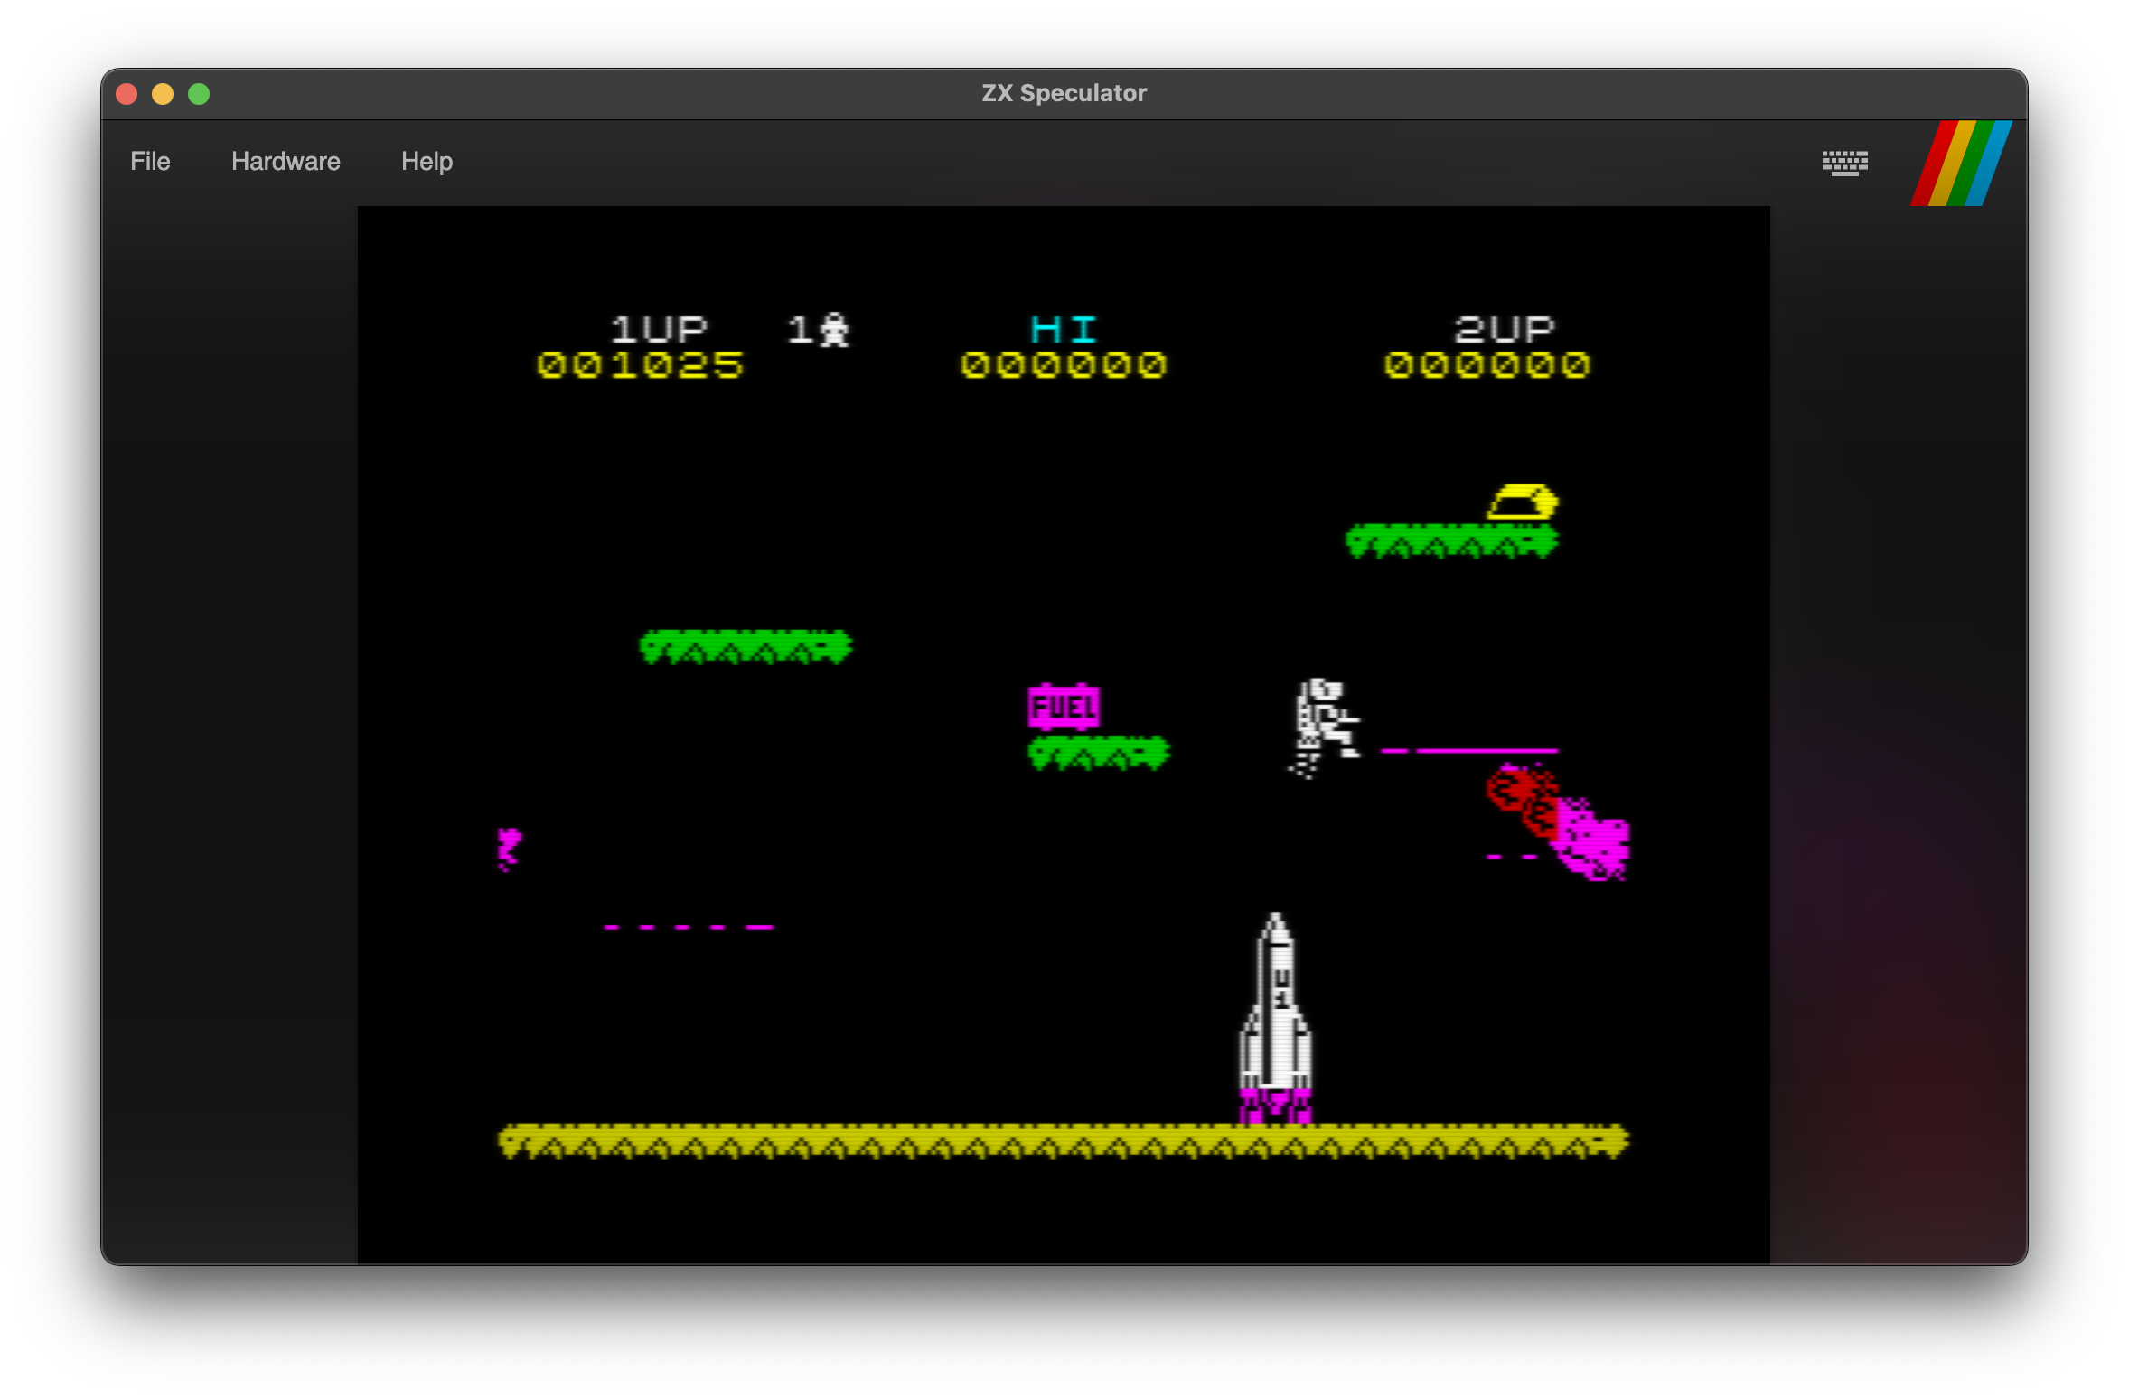Screen dimensions: 2129x1399
Task: Click the 1UP score 001025
Action: pos(640,365)
